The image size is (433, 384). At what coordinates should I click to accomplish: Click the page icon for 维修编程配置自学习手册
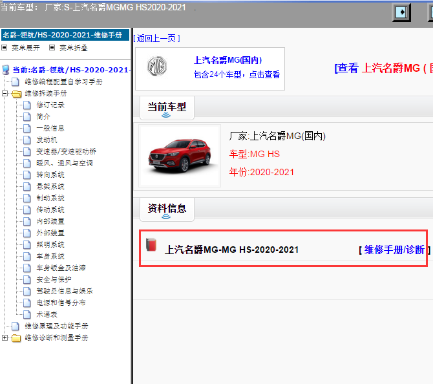(16, 81)
